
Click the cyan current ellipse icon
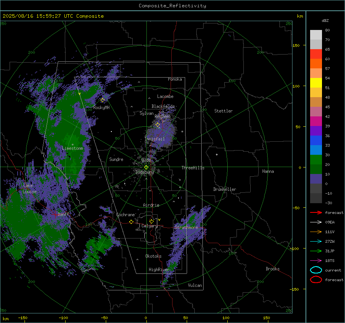pyautogui.click(x=316, y=270)
